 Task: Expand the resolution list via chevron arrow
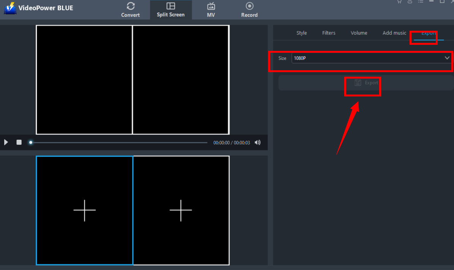tap(447, 58)
